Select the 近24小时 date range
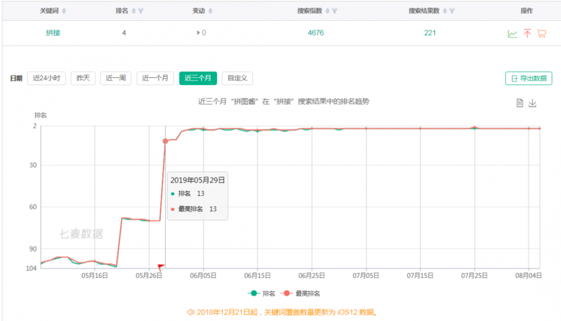The height and width of the screenshot is (321, 561). 46,78
